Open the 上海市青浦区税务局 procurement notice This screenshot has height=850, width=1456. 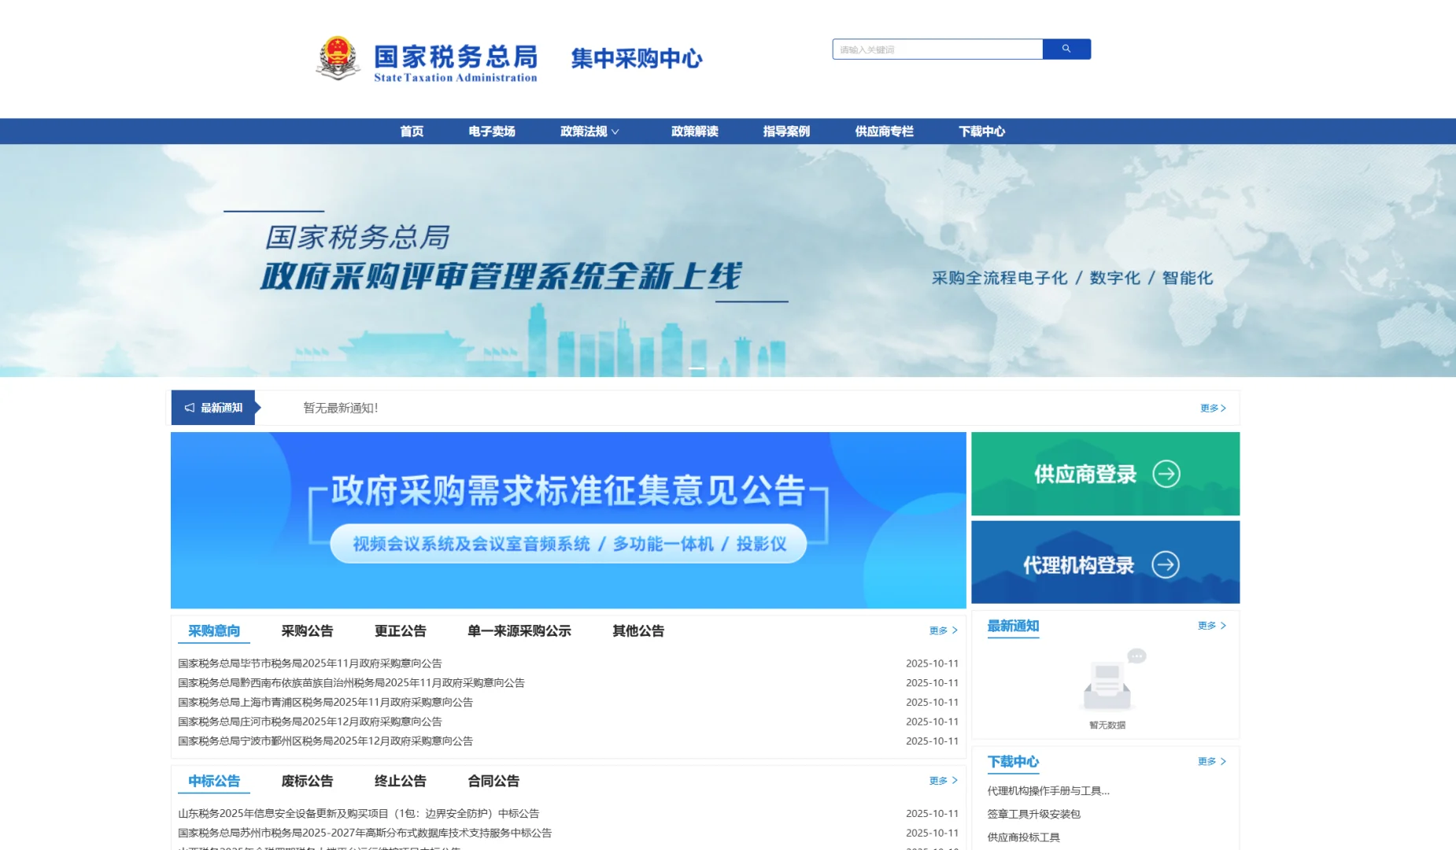click(x=325, y=702)
